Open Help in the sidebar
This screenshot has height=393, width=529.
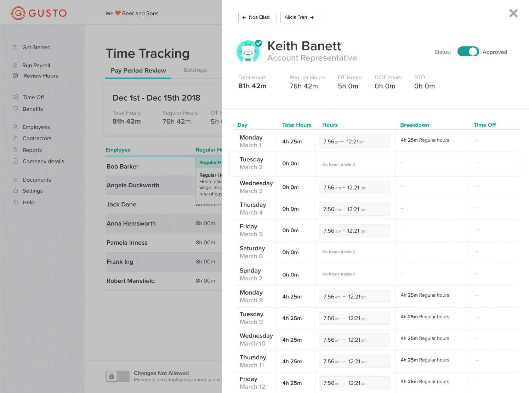click(x=28, y=203)
